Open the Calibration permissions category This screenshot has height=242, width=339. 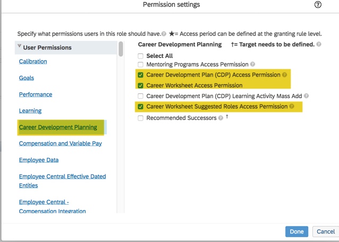pos(33,61)
